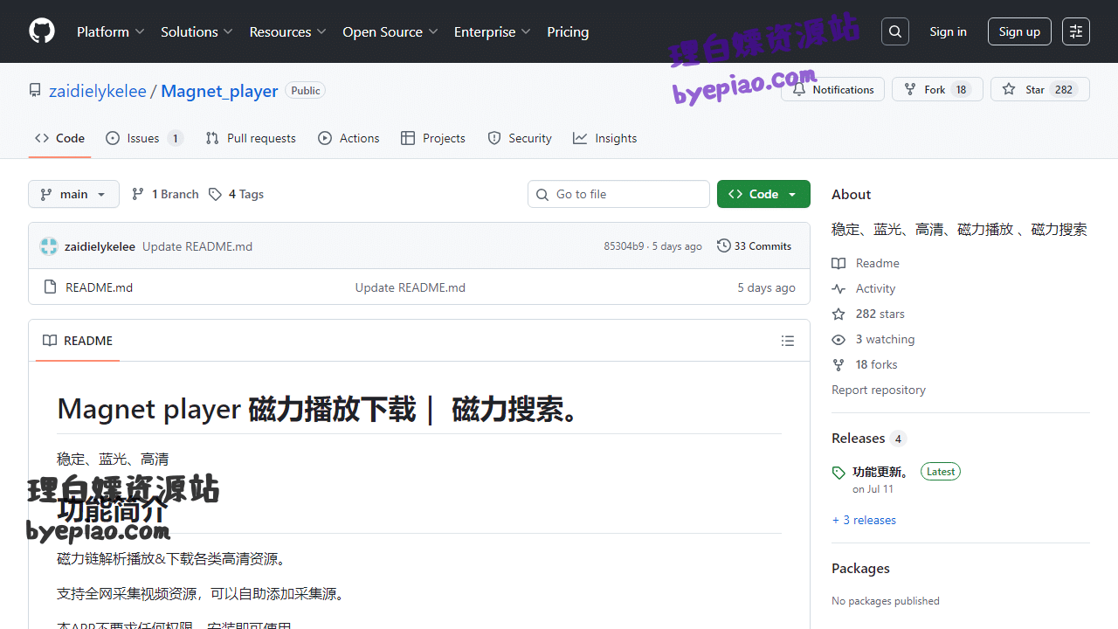This screenshot has height=629, width=1118.
Task: Go to Pricing page
Action: tap(568, 31)
